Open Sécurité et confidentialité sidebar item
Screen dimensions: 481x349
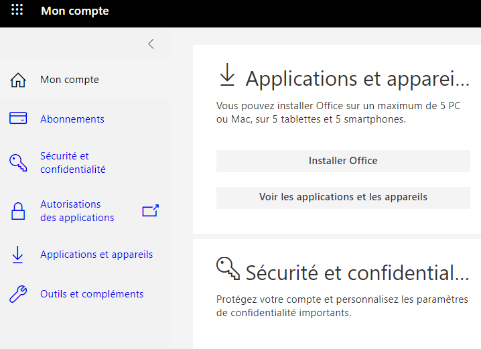tap(73, 163)
